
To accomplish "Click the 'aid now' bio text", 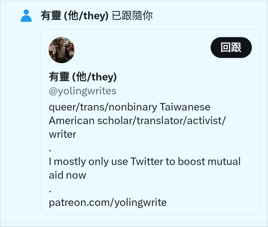I will pos(68,175).
